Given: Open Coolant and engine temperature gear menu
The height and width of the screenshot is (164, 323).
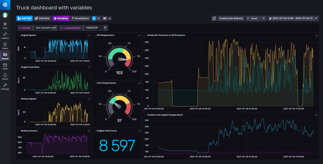Looking at the screenshot, I should point(317,115).
